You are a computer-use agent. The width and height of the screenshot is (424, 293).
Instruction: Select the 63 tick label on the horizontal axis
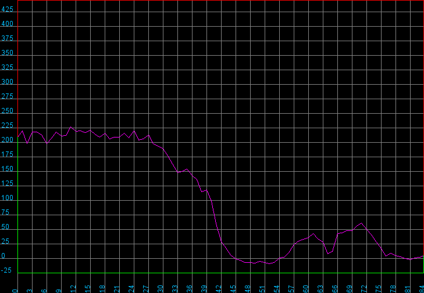click(320, 289)
